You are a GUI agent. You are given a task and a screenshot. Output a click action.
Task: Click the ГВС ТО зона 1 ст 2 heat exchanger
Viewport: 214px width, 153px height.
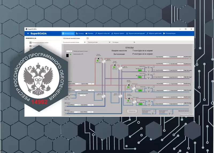coord(120,68)
